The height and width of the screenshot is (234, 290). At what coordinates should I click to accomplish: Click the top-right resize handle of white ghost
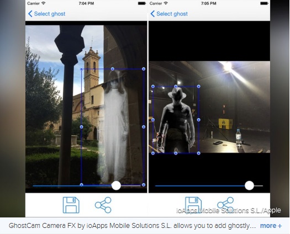tap(144, 69)
